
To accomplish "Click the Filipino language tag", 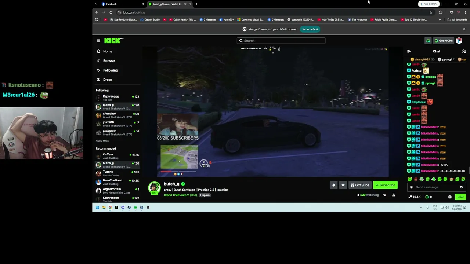I will 205,195.
